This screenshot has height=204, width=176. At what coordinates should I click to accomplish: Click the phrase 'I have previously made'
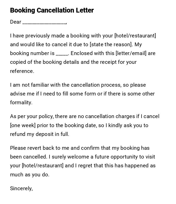37,36
